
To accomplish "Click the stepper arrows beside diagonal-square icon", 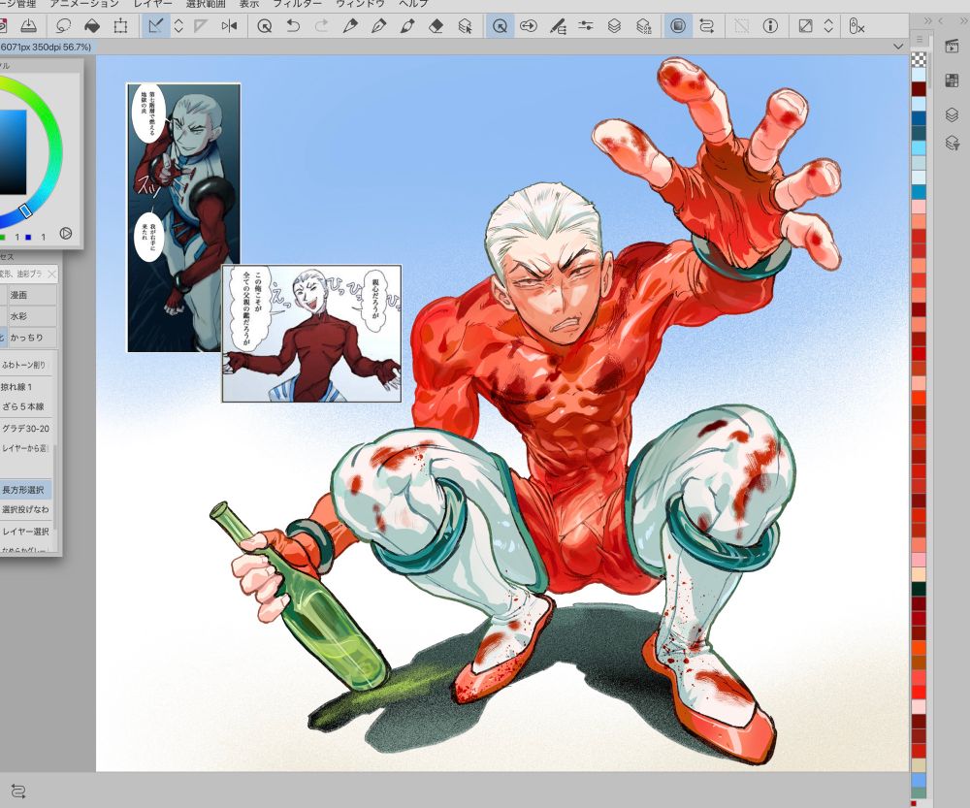I will coord(828,26).
